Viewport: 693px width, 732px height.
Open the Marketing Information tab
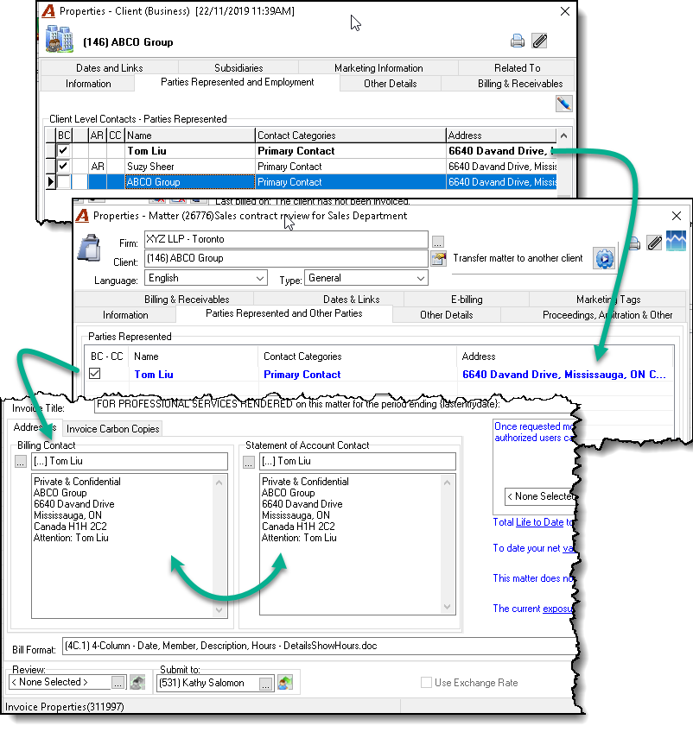(378, 68)
